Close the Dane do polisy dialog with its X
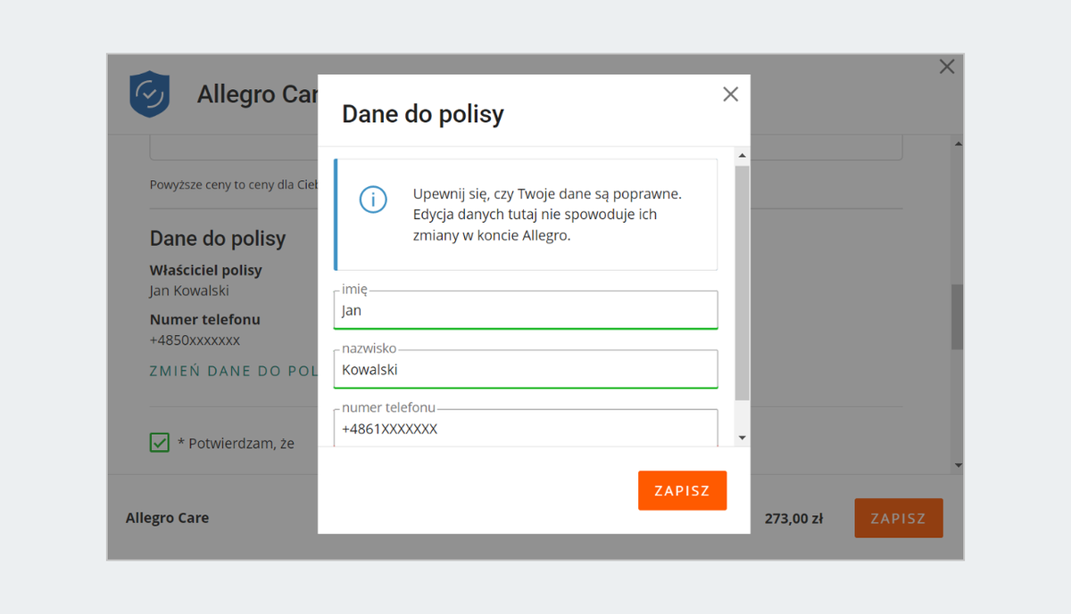This screenshot has width=1071, height=614. 730,94
